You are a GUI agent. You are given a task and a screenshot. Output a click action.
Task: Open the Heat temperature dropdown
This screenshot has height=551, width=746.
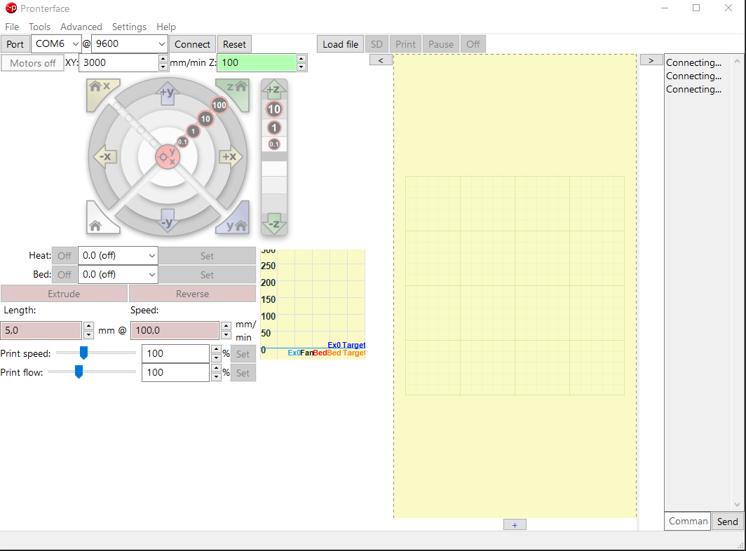point(118,255)
